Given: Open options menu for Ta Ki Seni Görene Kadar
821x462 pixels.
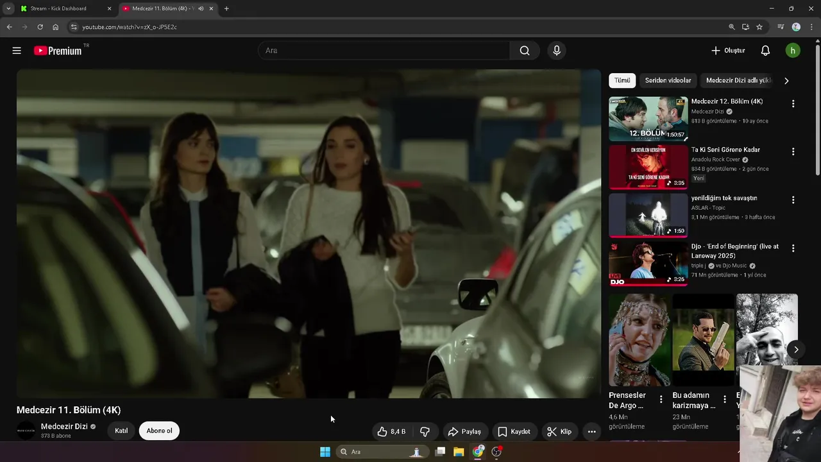Looking at the screenshot, I should 793,152.
